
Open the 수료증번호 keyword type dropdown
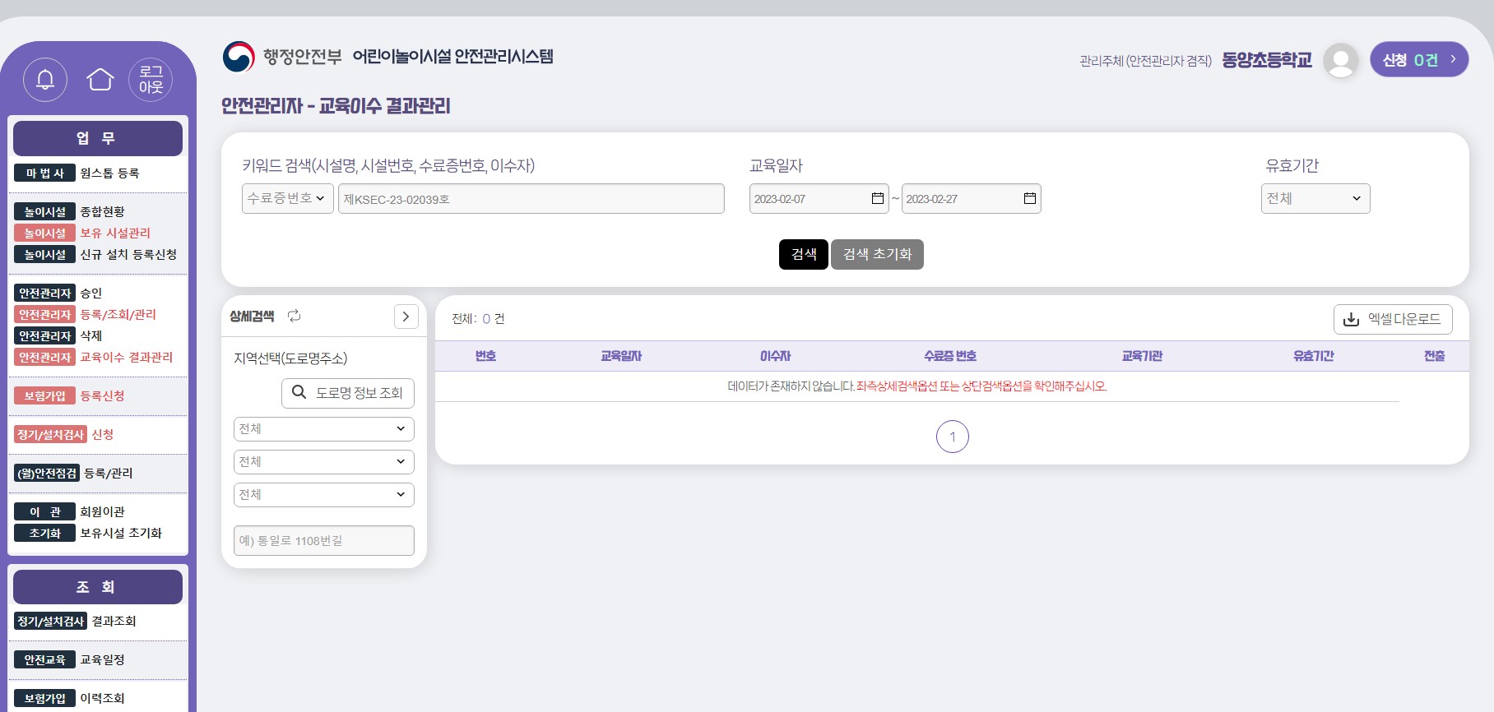point(286,199)
